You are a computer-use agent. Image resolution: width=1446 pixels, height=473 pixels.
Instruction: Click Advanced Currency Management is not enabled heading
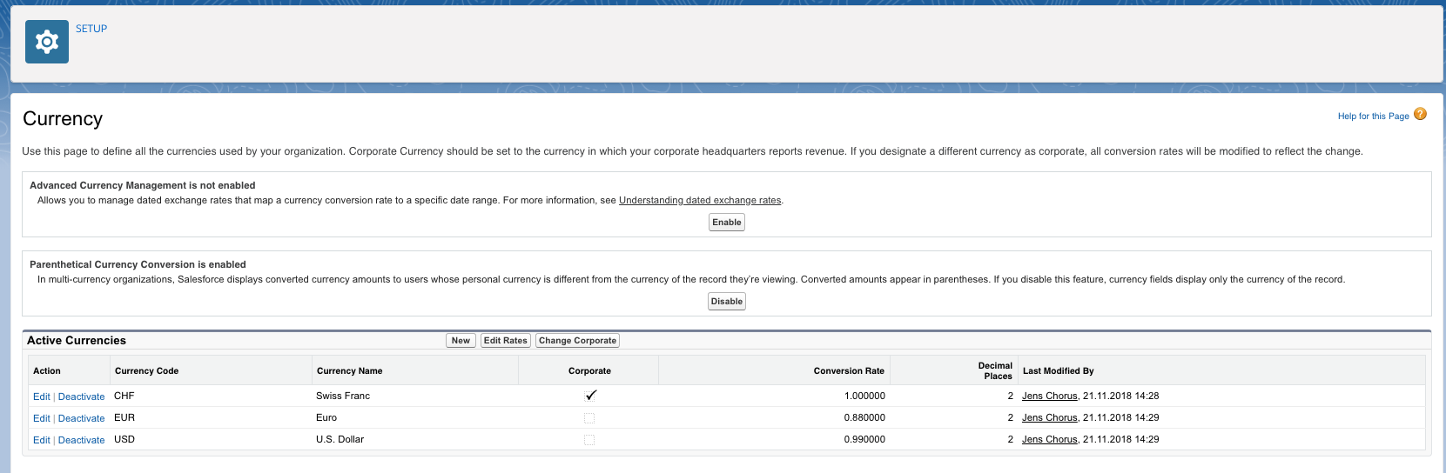click(x=143, y=185)
